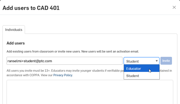Screen dimensions: 180x104
Task: Click the activation email description text
Action: pos(73,51)
